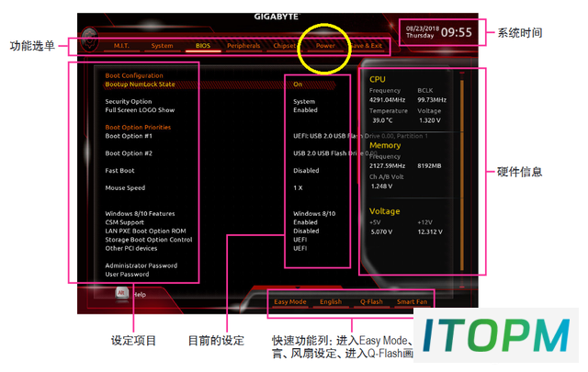Click CPU frequency 4291.04MHz value

pyautogui.click(x=387, y=100)
